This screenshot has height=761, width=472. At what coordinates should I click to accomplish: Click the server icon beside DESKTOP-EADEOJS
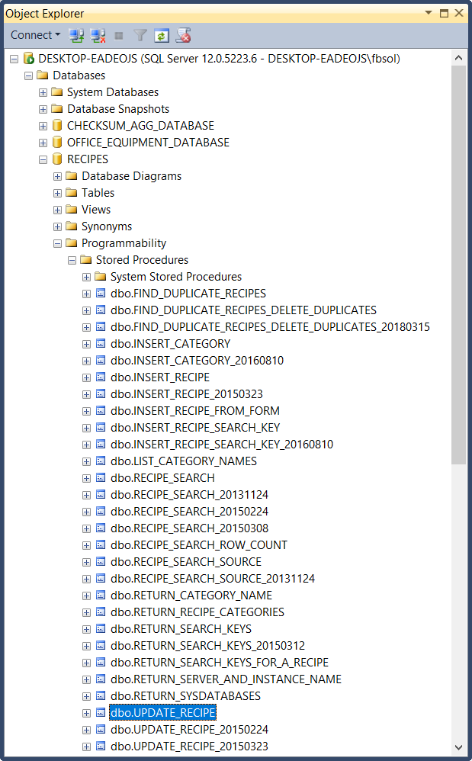point(29,59)
